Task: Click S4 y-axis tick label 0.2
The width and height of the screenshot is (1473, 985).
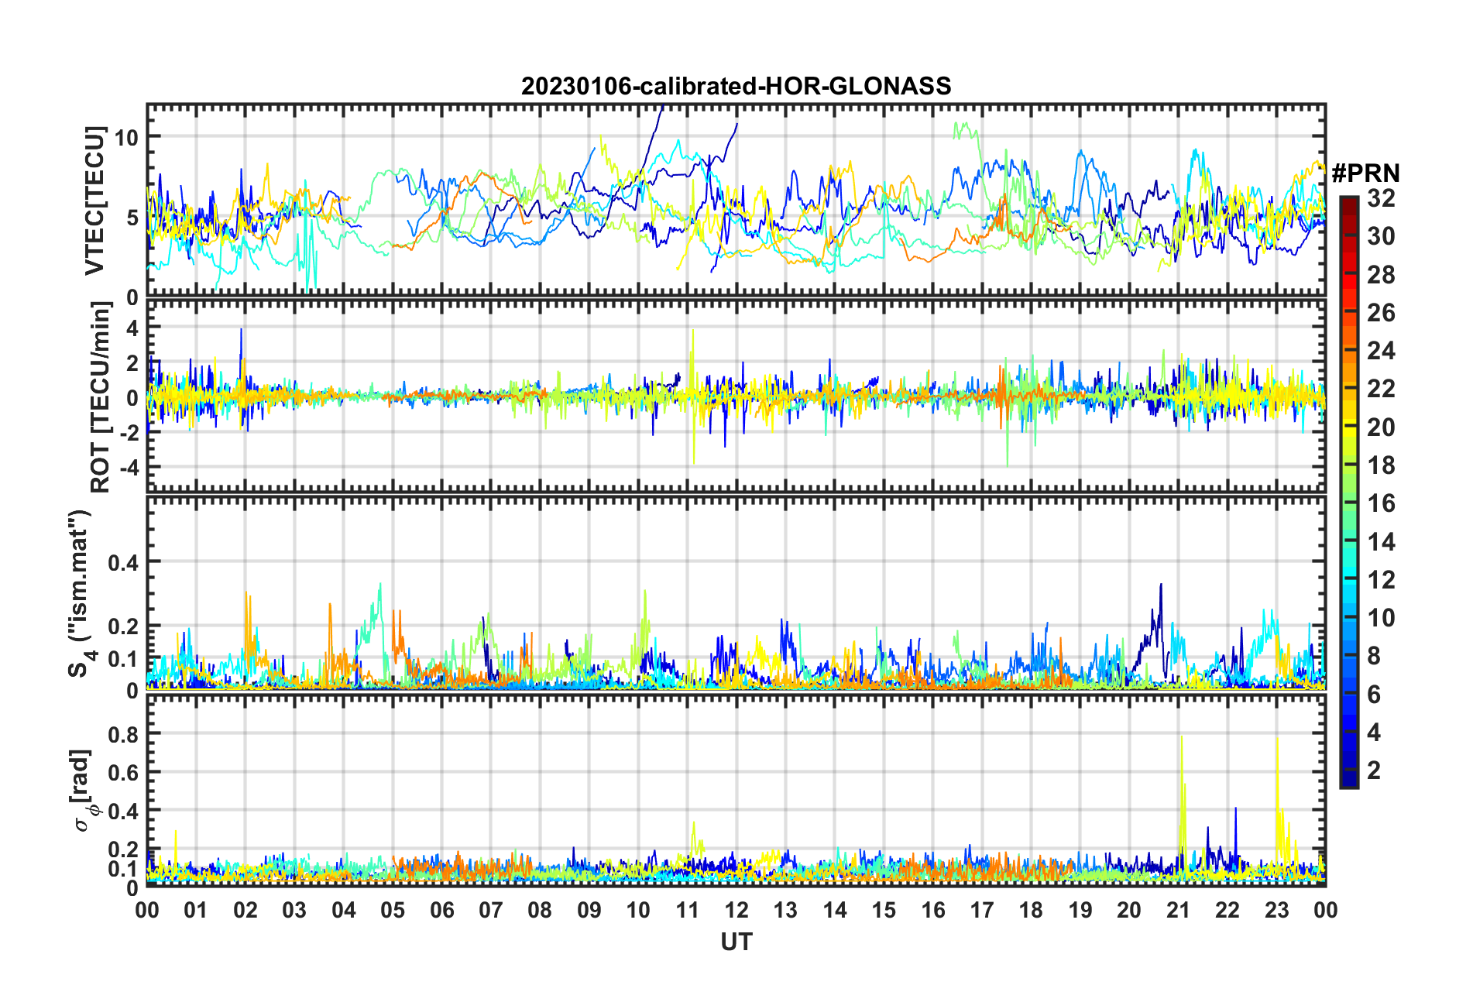Action: tap(124, 626)
